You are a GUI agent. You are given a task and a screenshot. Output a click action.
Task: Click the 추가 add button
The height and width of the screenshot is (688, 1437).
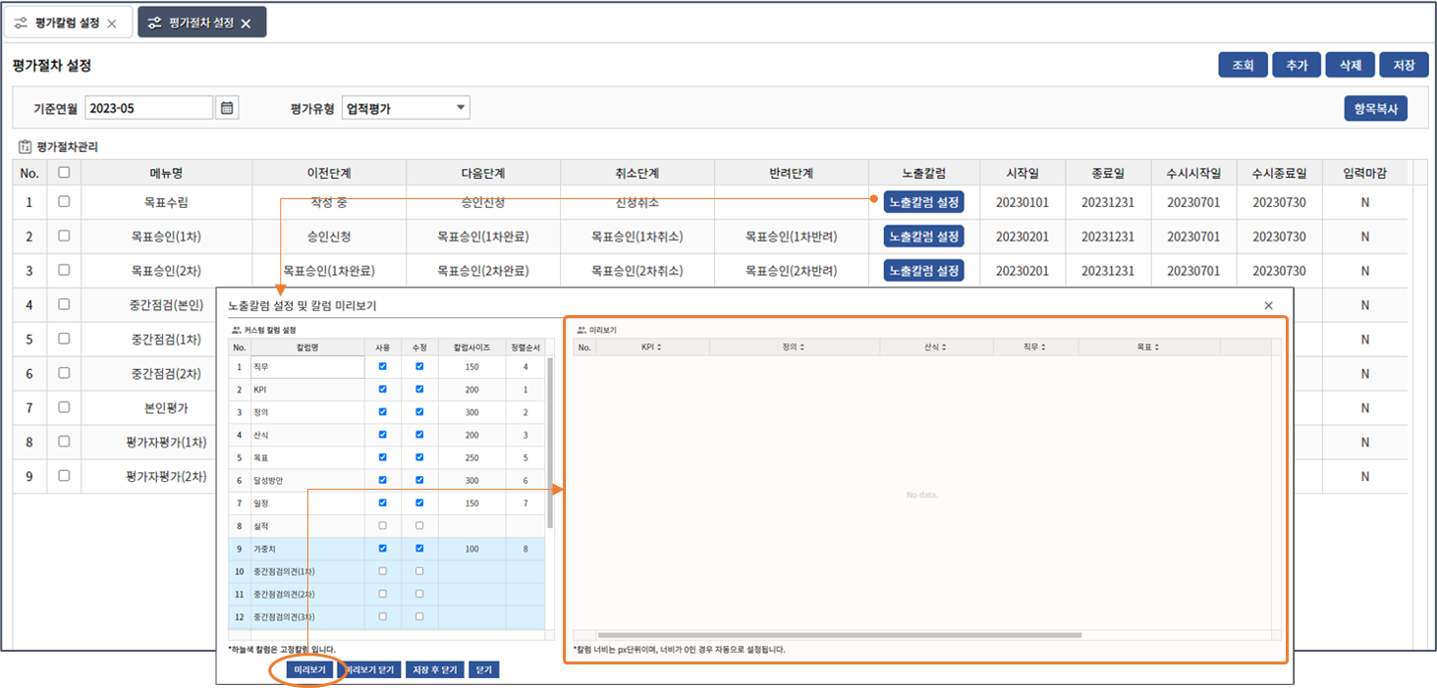tap(1297, 66)
